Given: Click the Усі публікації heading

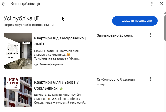Looking at the screenshot, I should (x=21, y=18).
